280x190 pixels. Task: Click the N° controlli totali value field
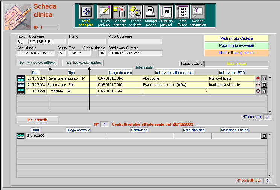pyautogui.click(x=268, y=181)
